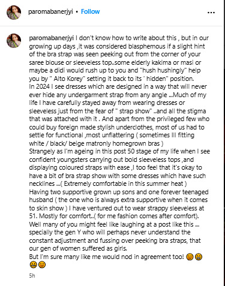Click the line 'Having two supportive grown up sons'
The height and width of the screenshot is (286, 225).
coord(119,192)
